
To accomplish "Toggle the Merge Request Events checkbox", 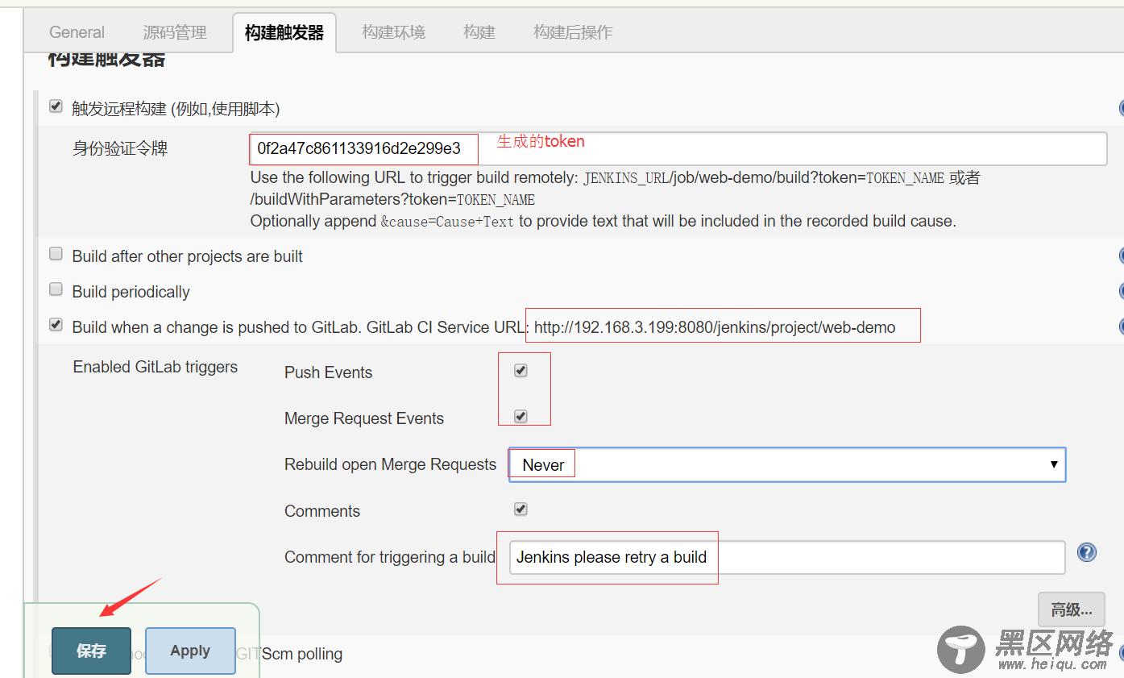I will click(521, 416).
